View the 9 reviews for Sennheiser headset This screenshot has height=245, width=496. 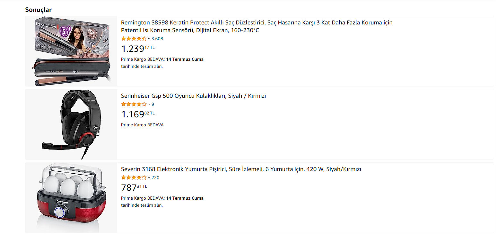(x=153, y=104)
